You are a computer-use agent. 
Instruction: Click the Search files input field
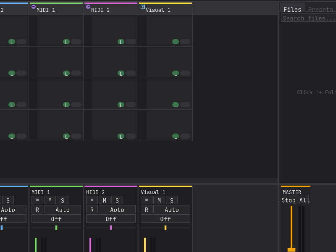pyautogui.click(x=309, y=18)
